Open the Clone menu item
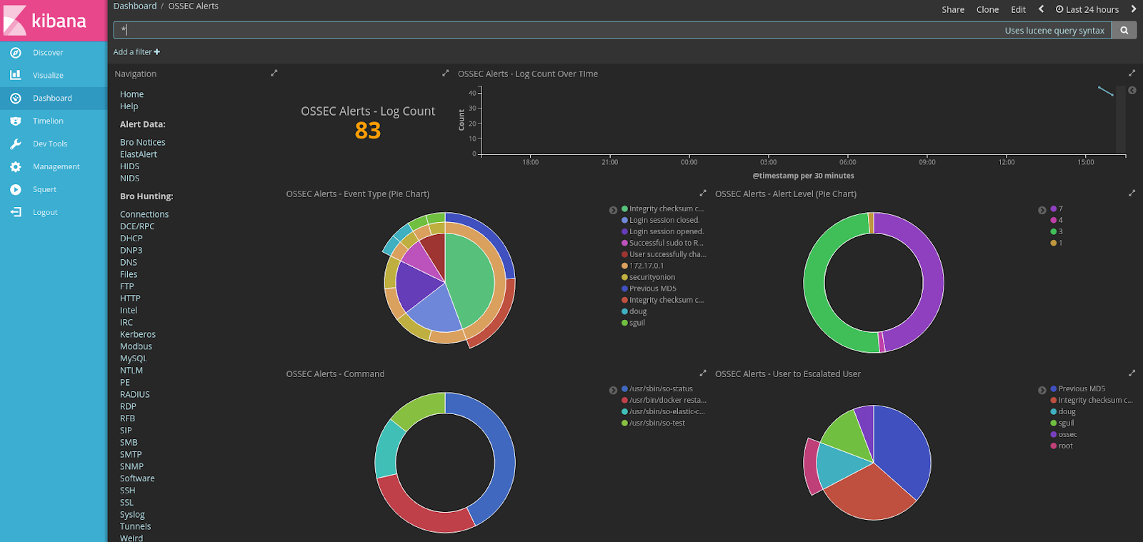The image size is (1143, 542). click(987, 9)
